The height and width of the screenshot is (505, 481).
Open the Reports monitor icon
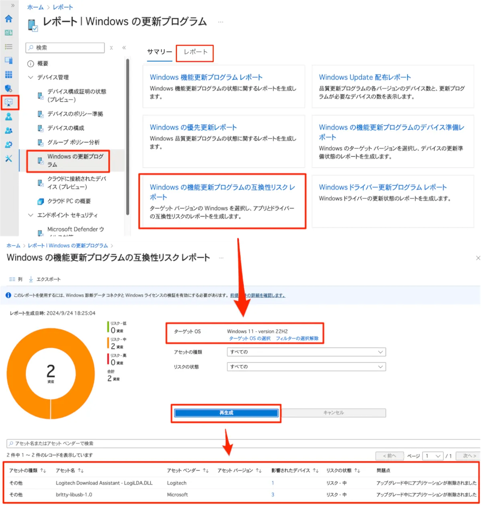point(8,103)
